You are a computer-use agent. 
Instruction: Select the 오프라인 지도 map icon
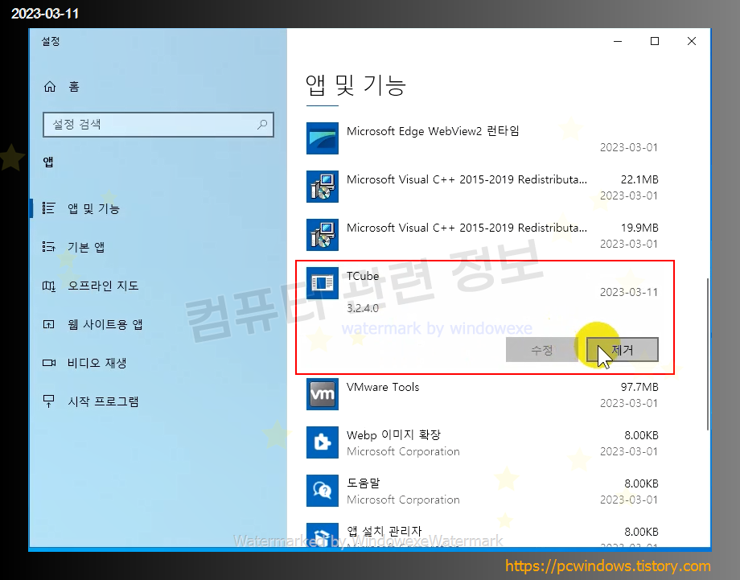coord(48,286)
